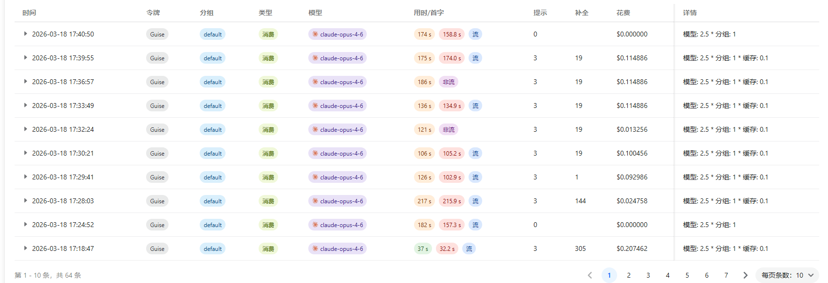Click the 158.8 s first-token tag
Viewport: 828px width, 283px height.
click(452, 34)
